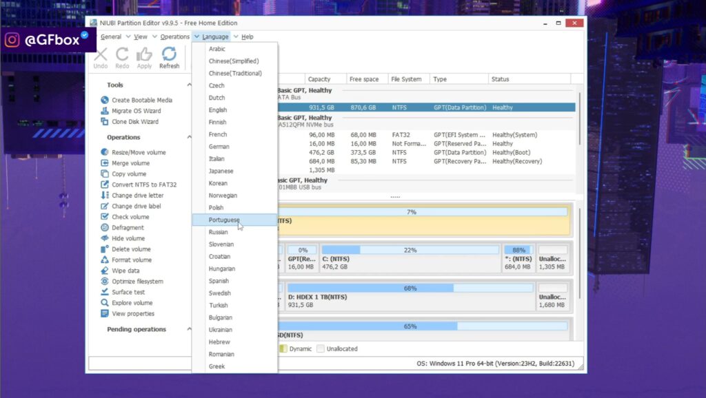This screenshot has height=398, width=706.
Task: Open the Help menu
Action: pyautogui.click(x=248, y=37)
